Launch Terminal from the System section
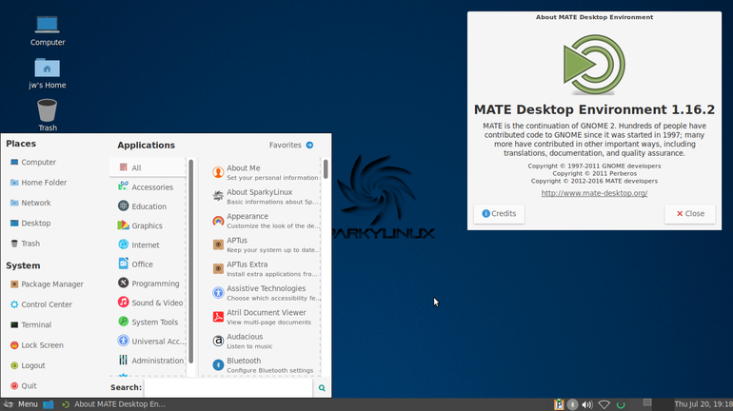 (30, 324)
